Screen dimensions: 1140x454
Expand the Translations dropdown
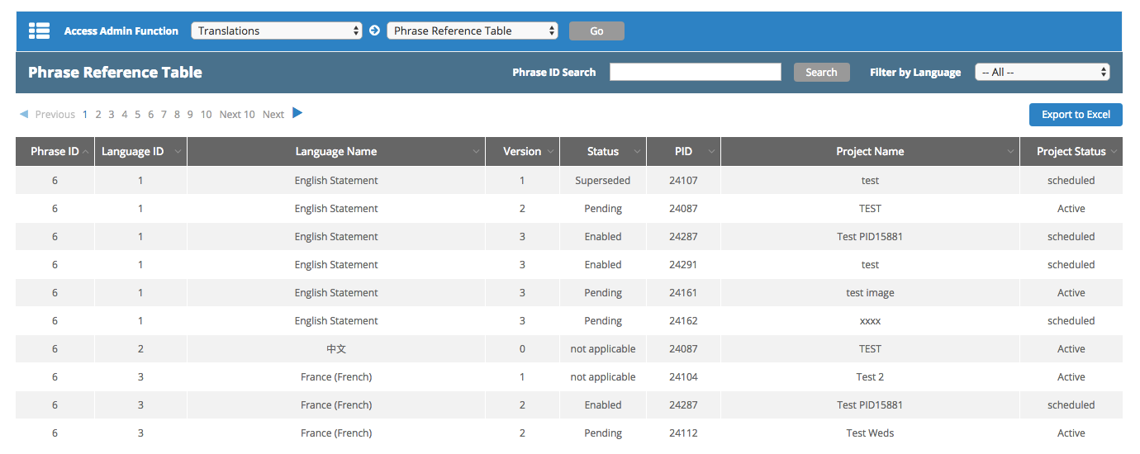(277, 31)
